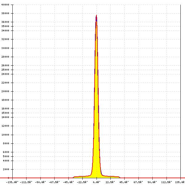Click the tip of the yellow histogram peak
The image size is (185, 185).
point(97,15)
